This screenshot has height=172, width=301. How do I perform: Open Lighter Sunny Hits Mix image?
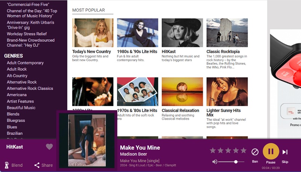coord(227,92)
